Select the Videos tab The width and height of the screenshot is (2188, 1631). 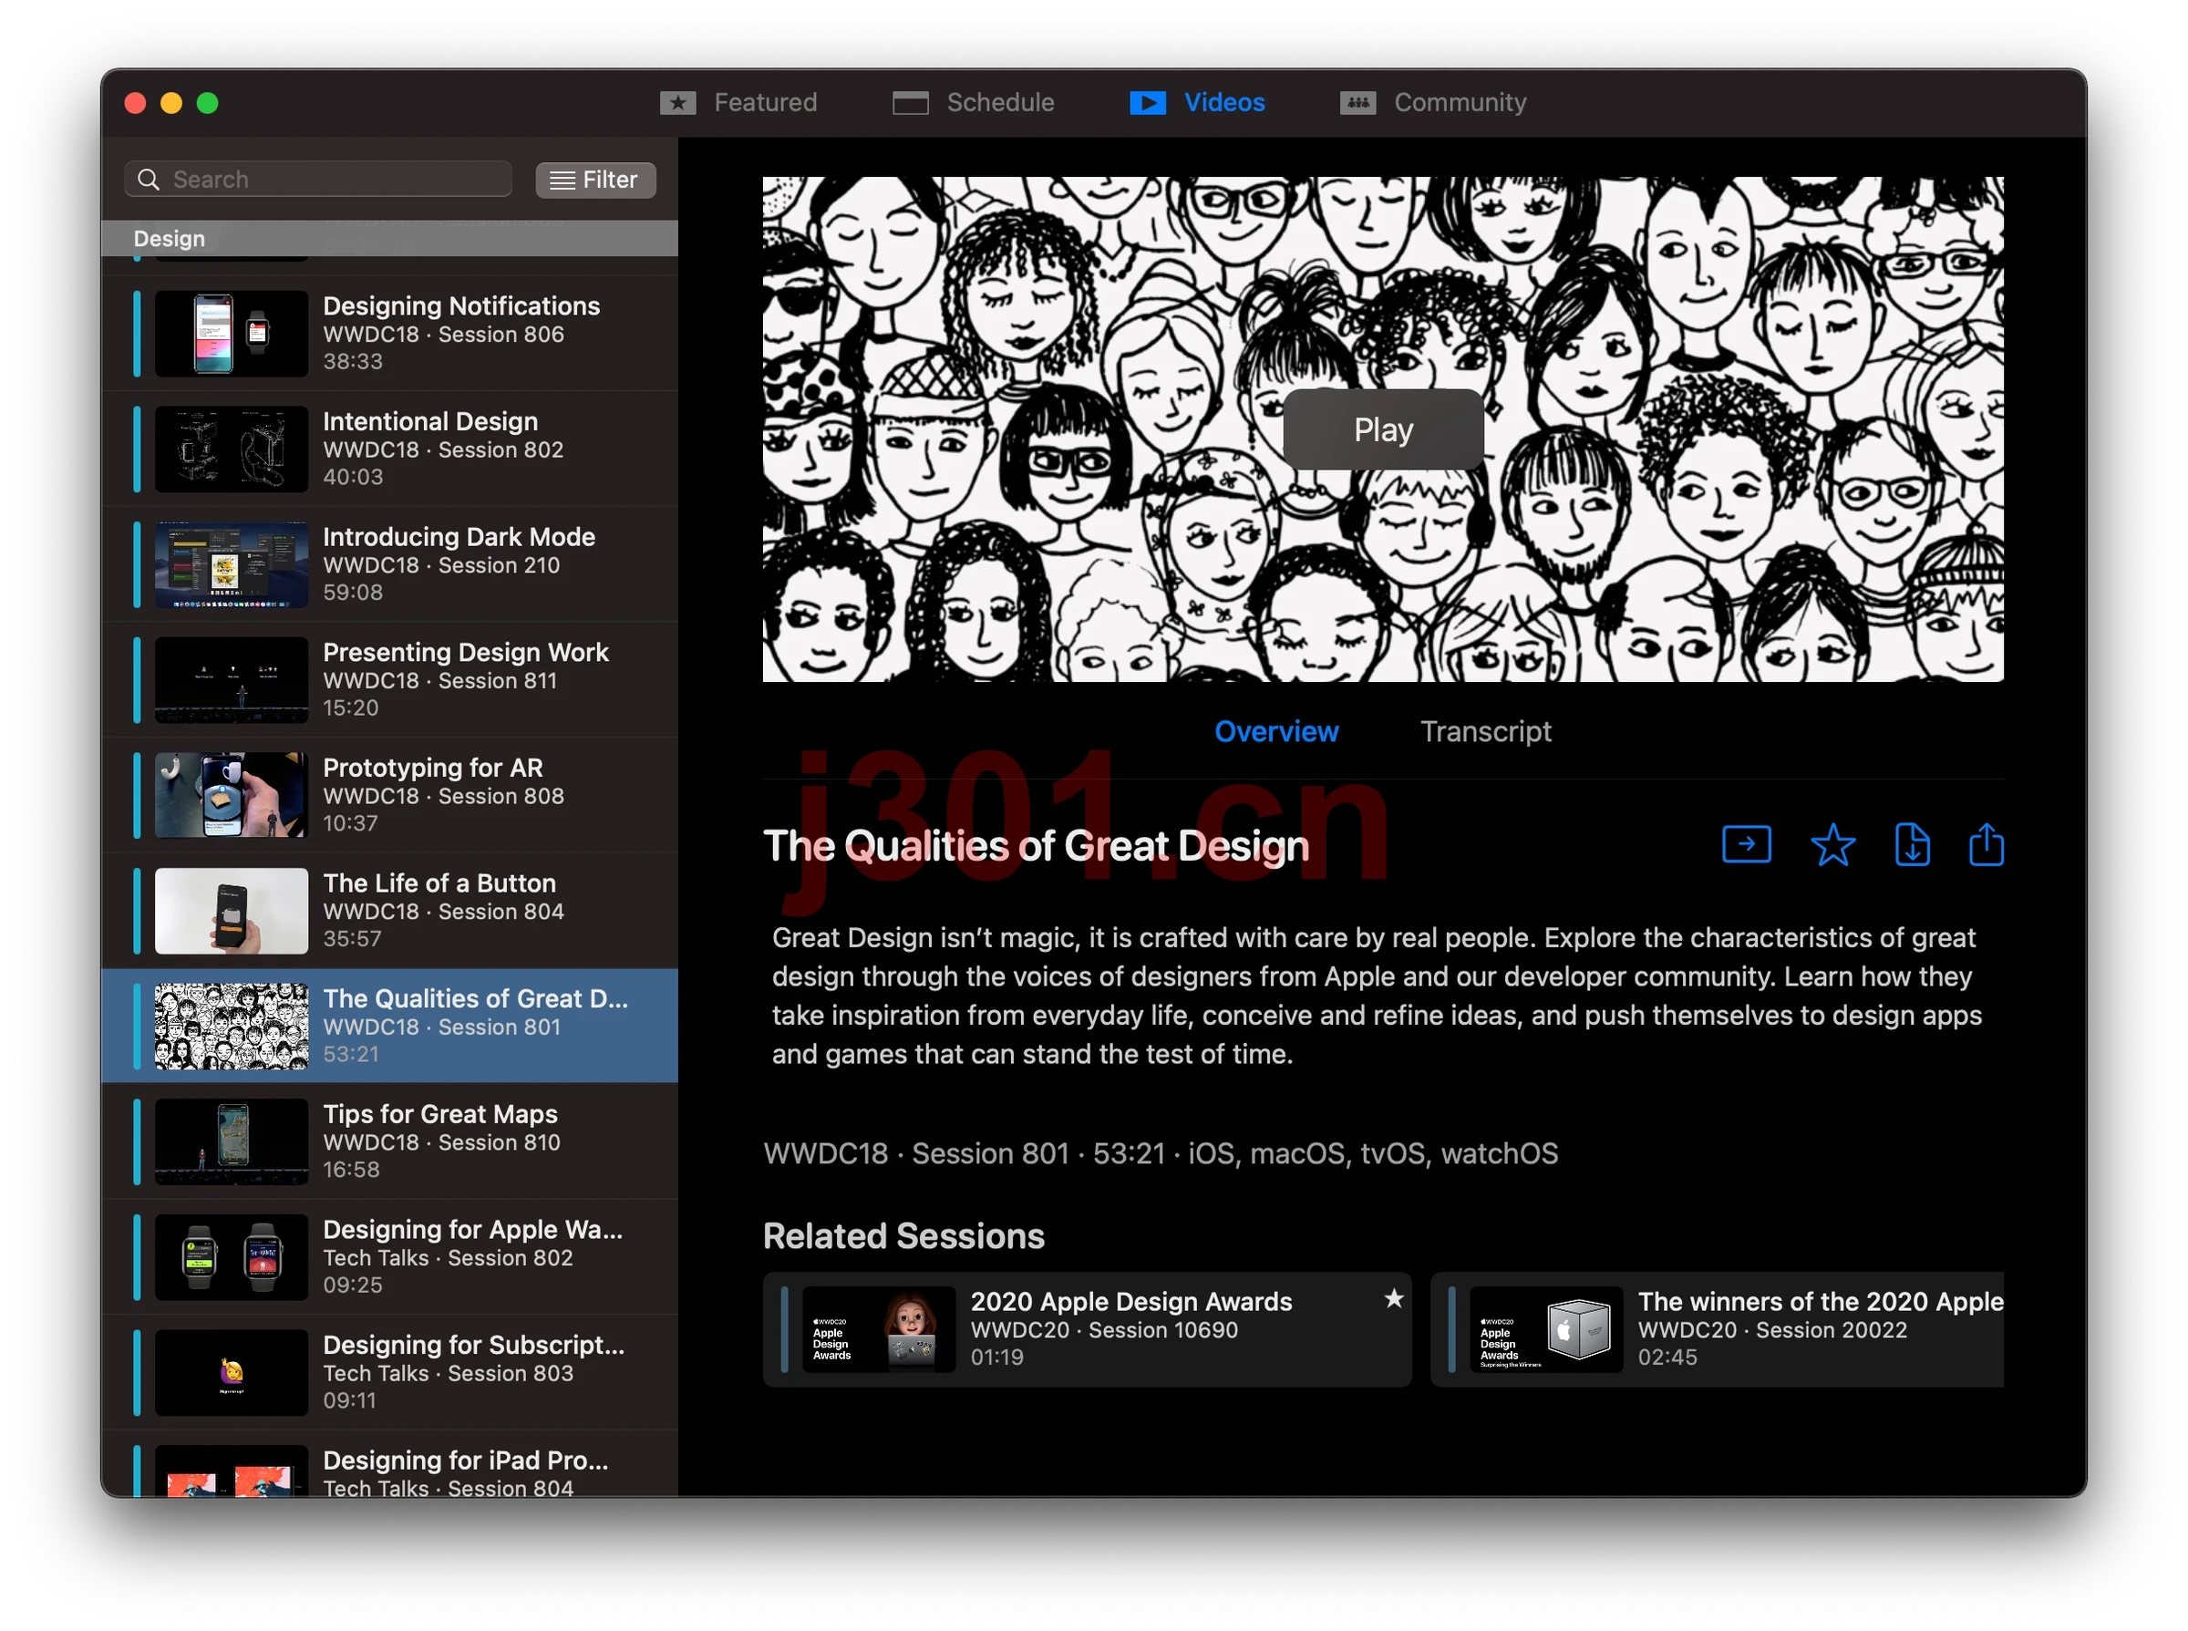[x=1197, y=103]
